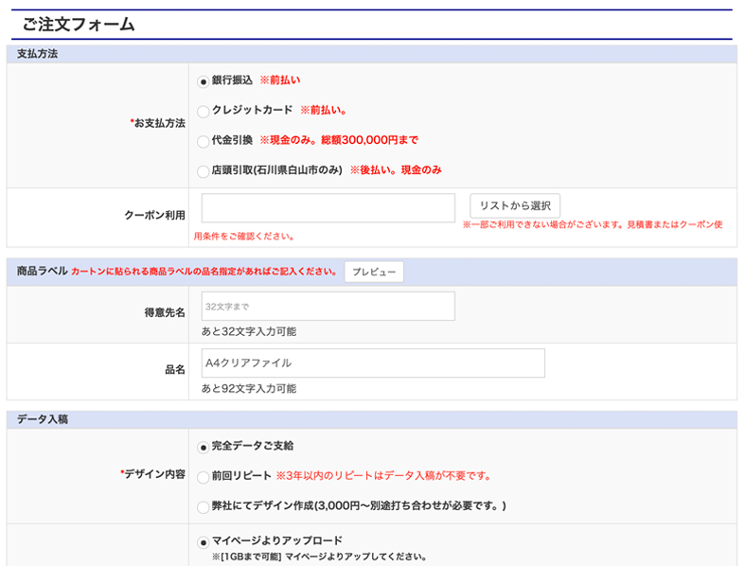Choose クレジットカード as payment method
The height and width of the screenshot is (566, 745).
tap(204, 112)
